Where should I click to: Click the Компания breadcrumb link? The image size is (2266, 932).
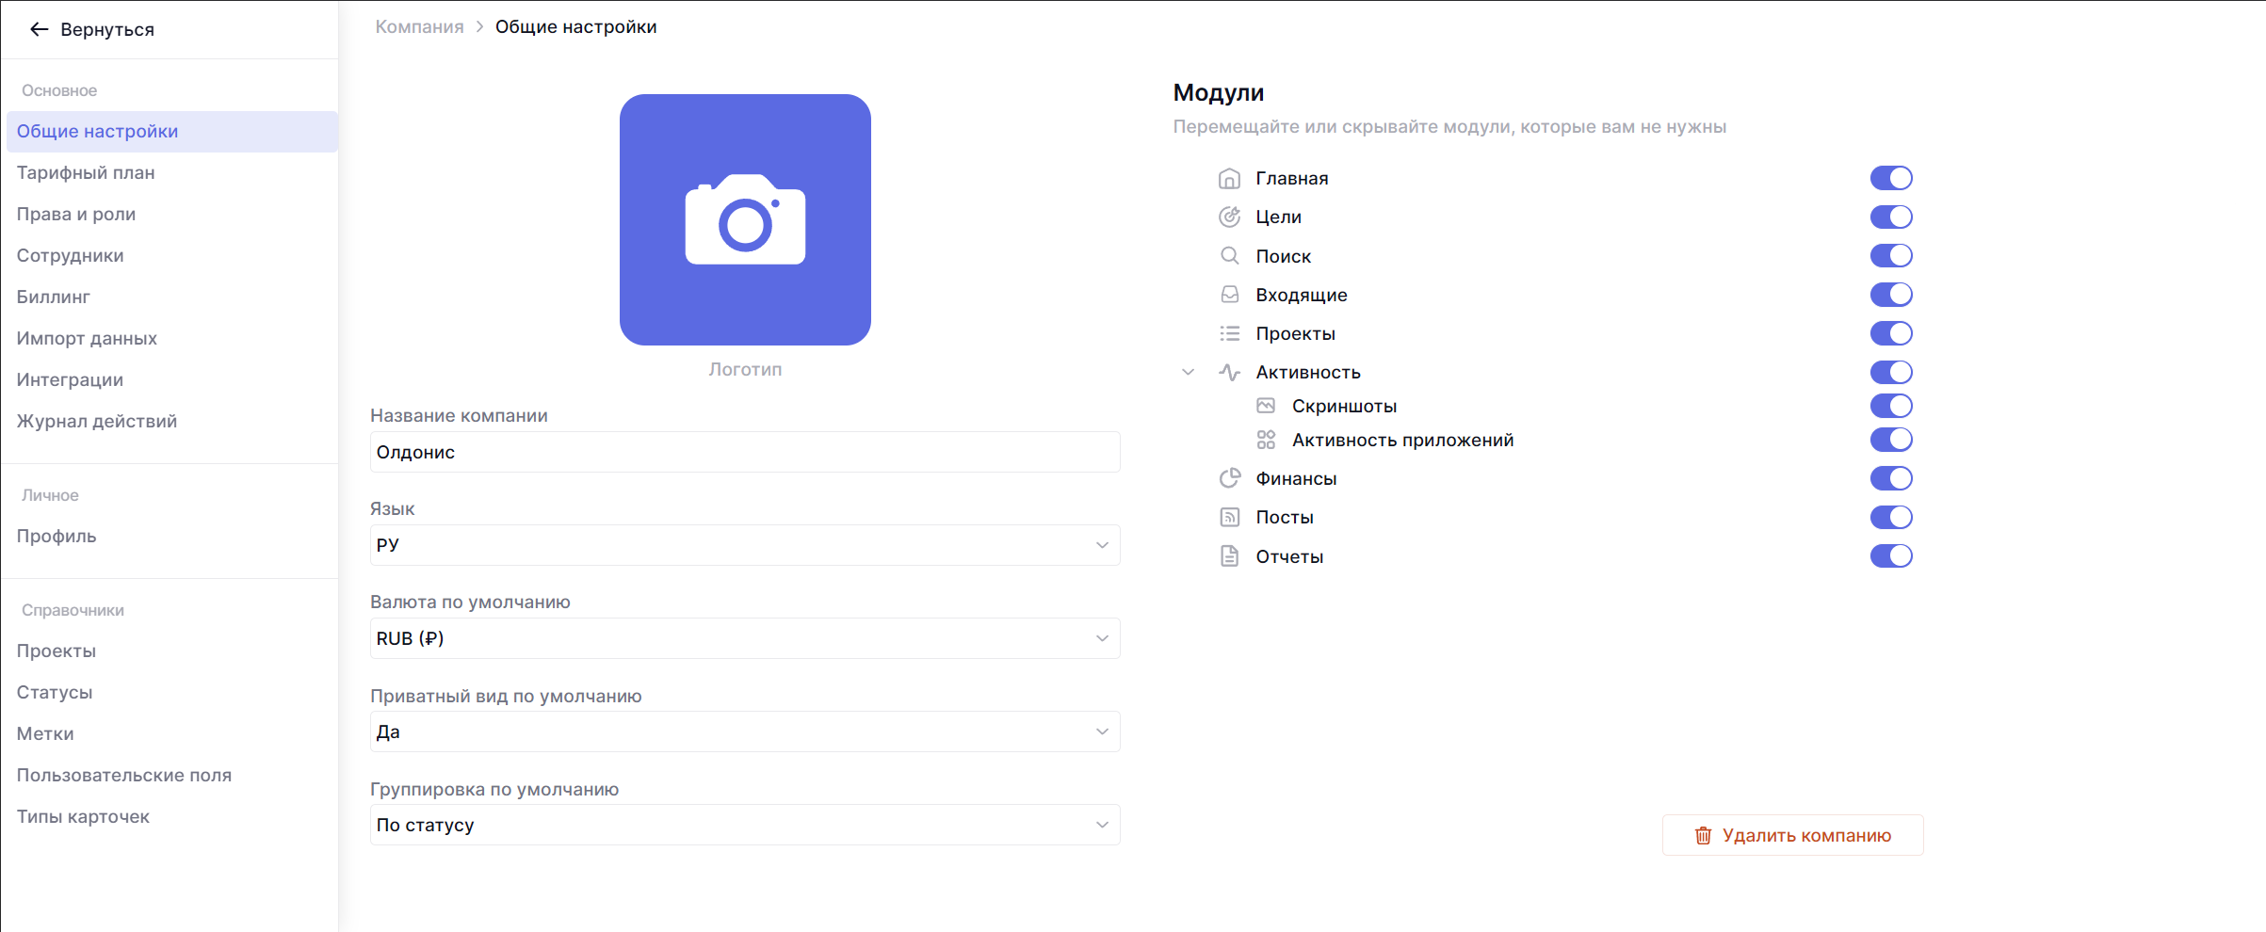pyautogui.click(x=419, y=26)
